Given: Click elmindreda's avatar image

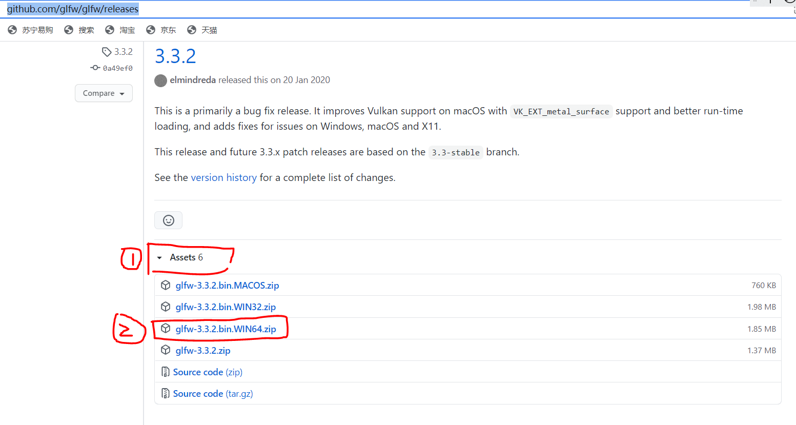Looking at the screenshot, I should point(160,80).
